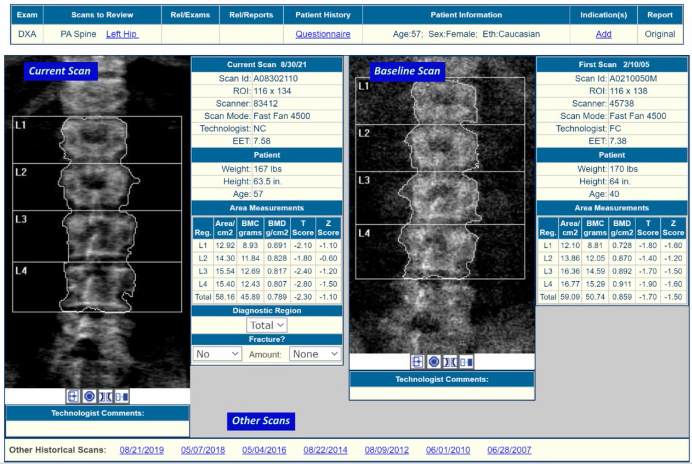This screenshot has width=692, height=464.
Task: Click the DXA exam cell
Action: 27,34
